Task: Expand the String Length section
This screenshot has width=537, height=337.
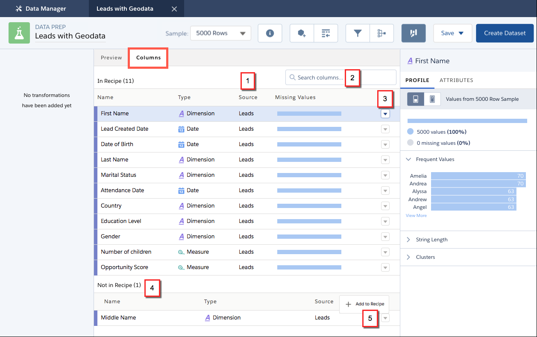Action: pos(408,240)
